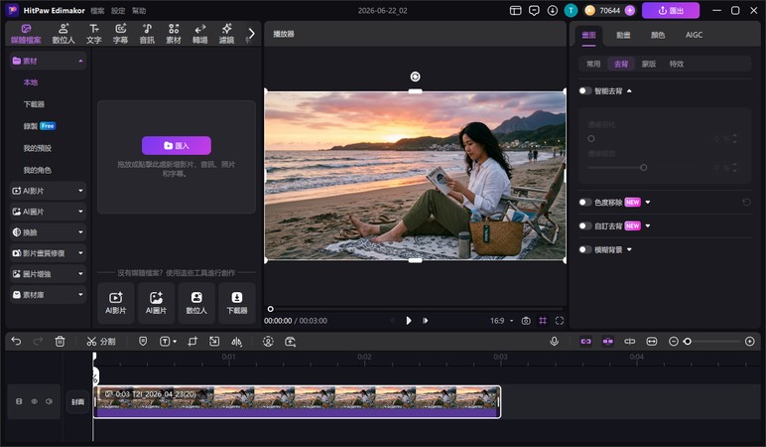Click the trash delete icon

click(60, 342)
